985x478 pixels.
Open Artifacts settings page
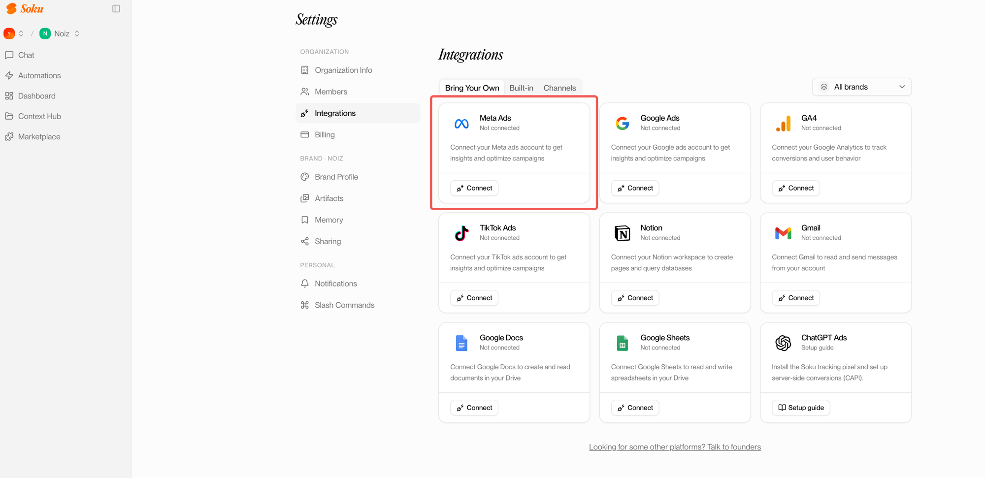[x=358, y=198]
